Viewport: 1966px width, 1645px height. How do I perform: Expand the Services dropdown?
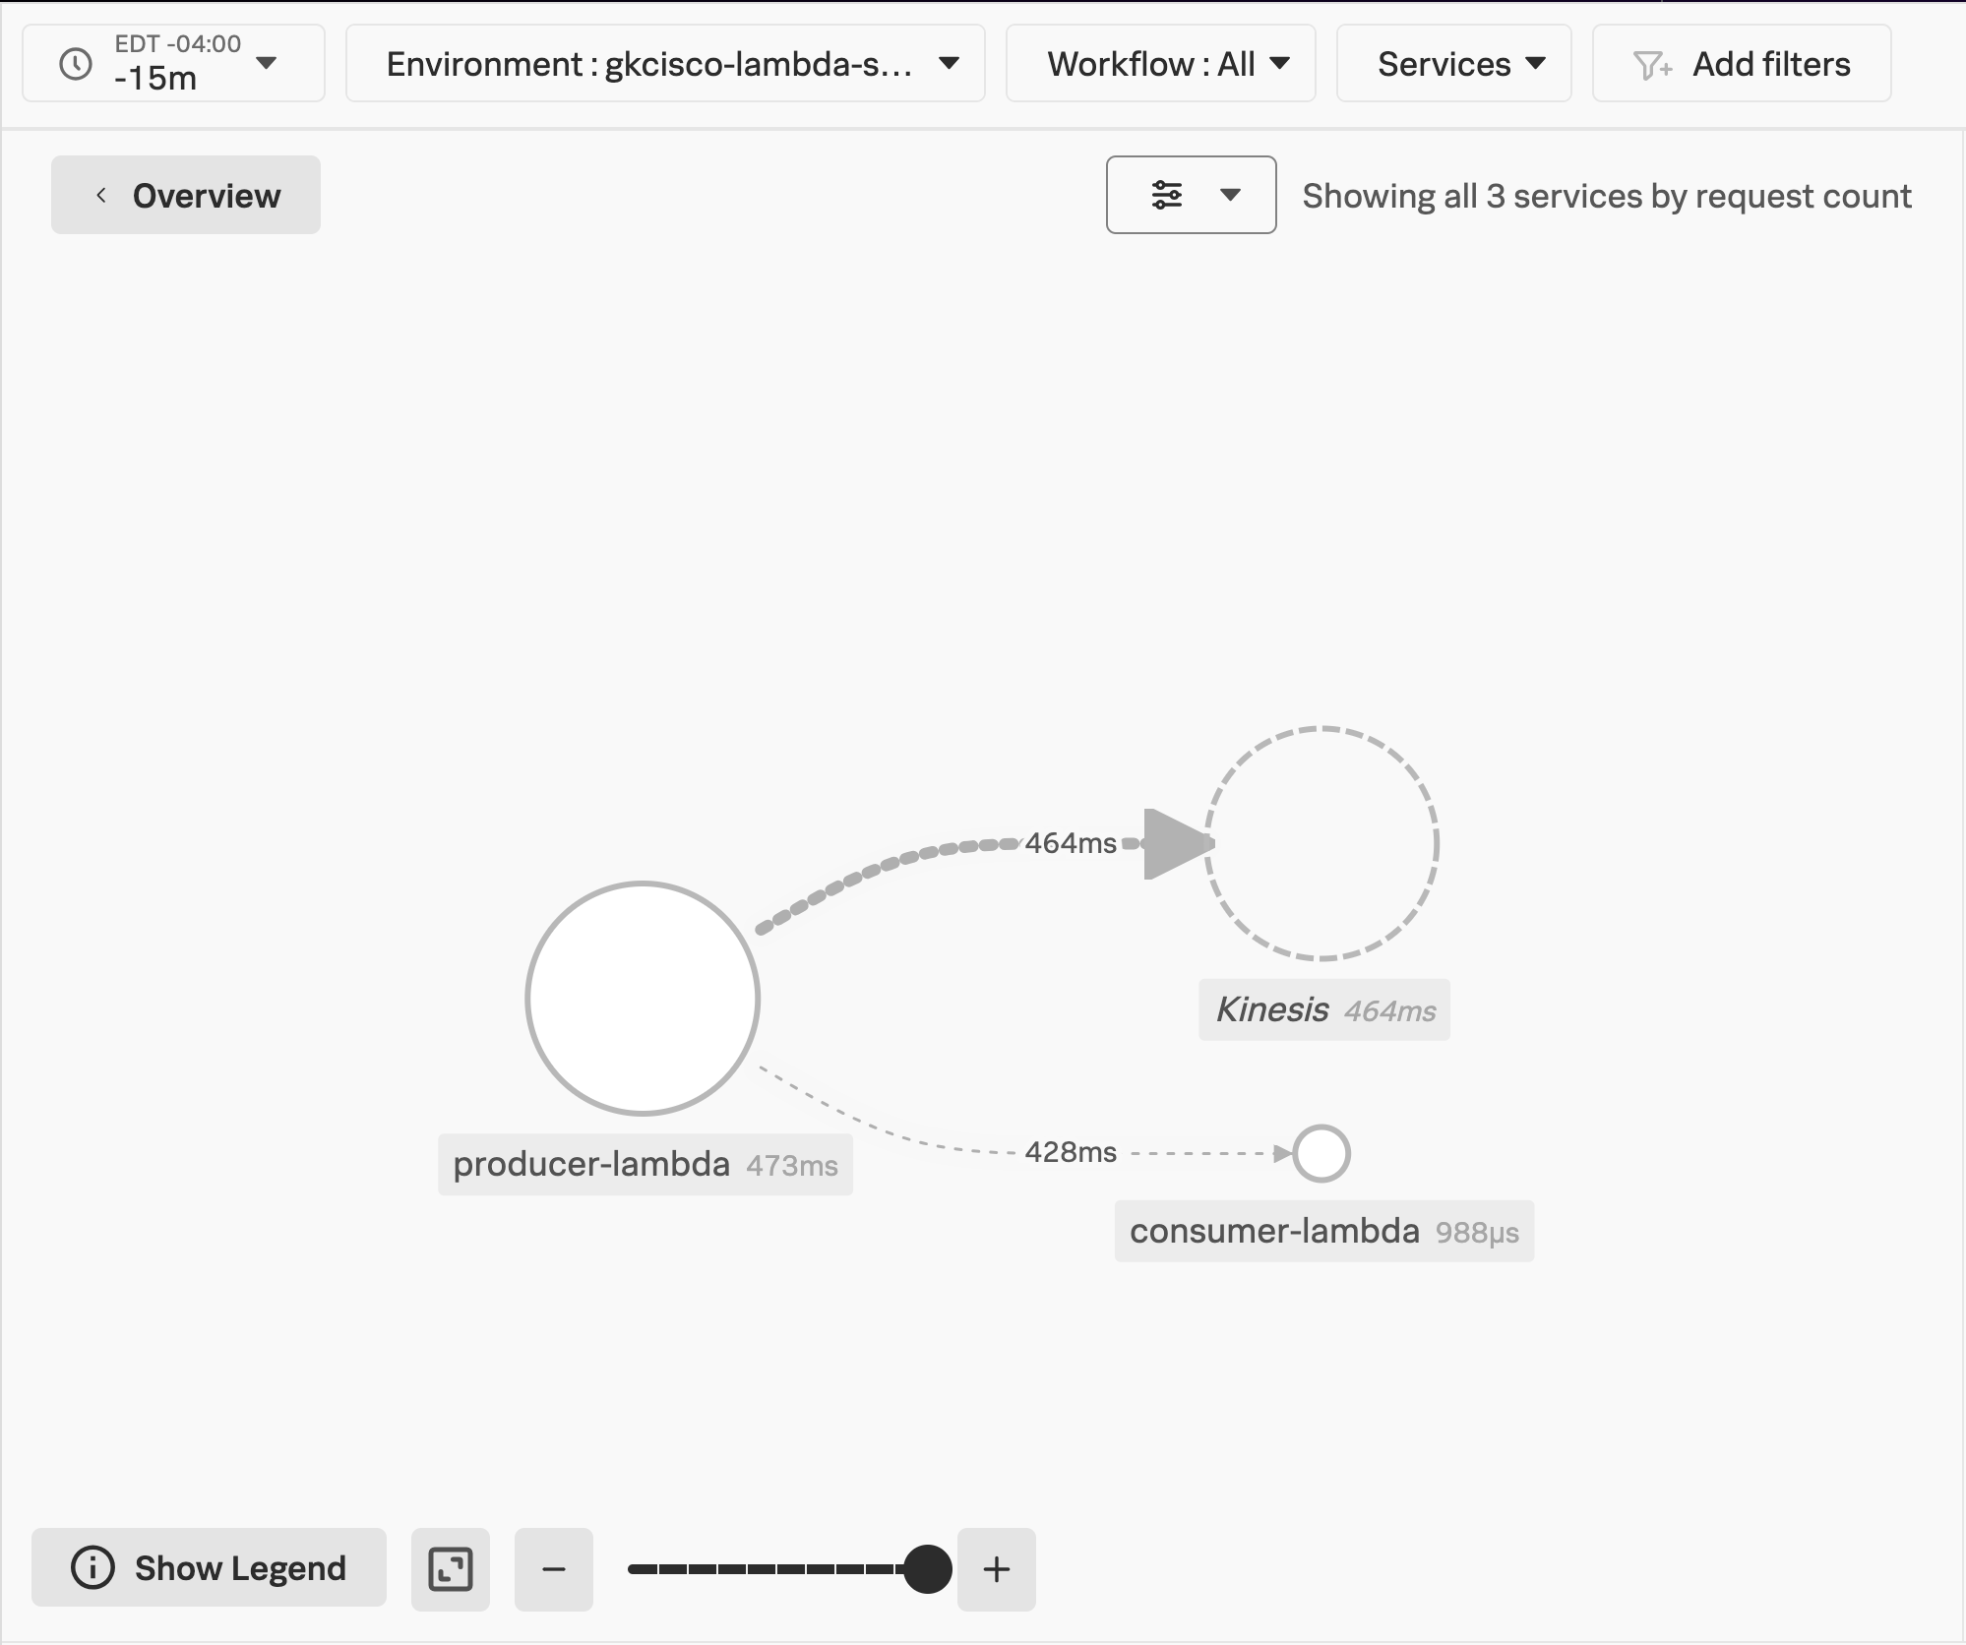[x=1453, y=63]
